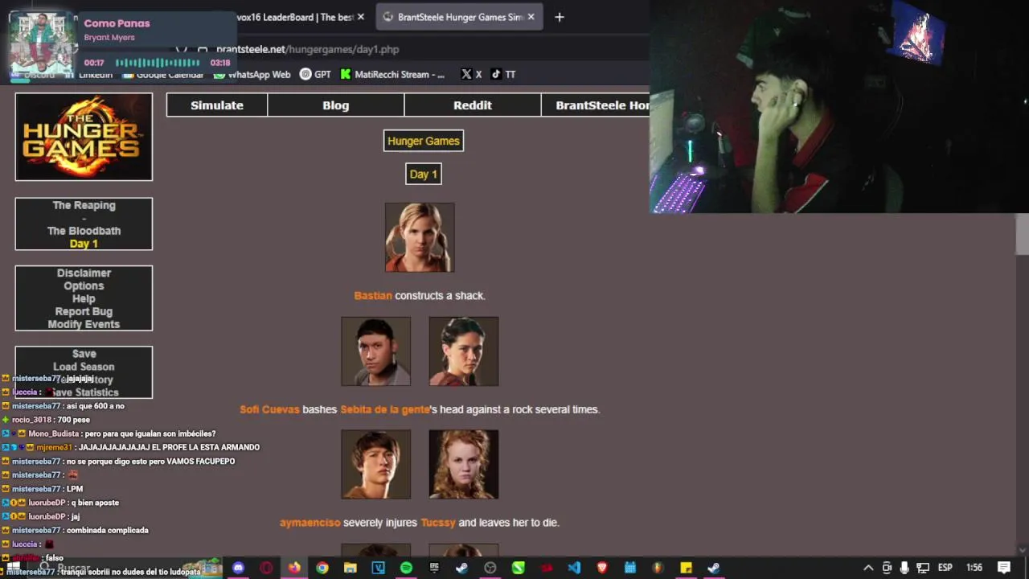The height and width of the screenshot is (579, 1029).
Task: Open the MatiRecchi Stream bookmark
Action: pyautogui.click(x=392, y=74)
